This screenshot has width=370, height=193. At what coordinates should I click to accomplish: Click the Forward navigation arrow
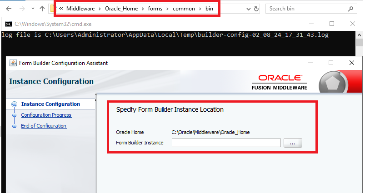[x=22, y=9]
